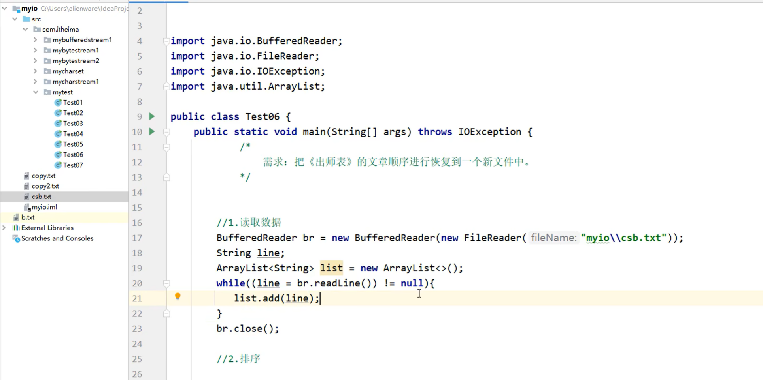Click the Test01 class icon
The width and height of the screenshot is (763, 380).
click(58, 102)
